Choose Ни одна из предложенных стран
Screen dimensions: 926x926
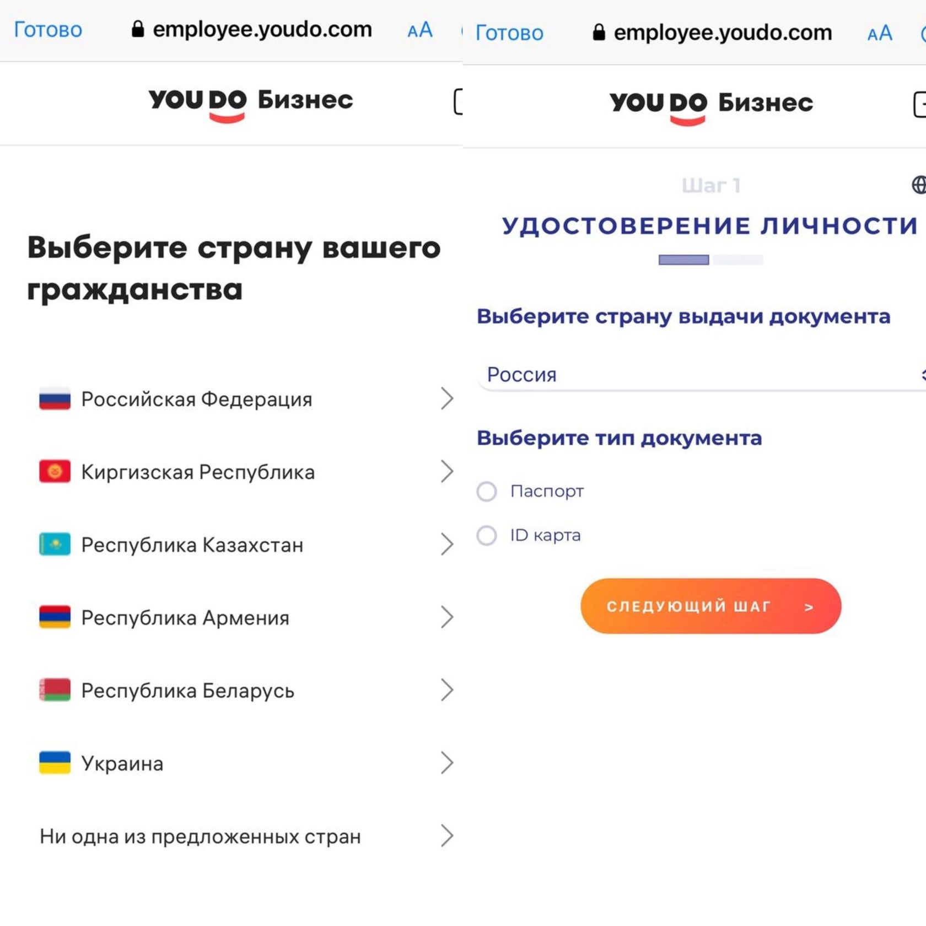point(201,836)
